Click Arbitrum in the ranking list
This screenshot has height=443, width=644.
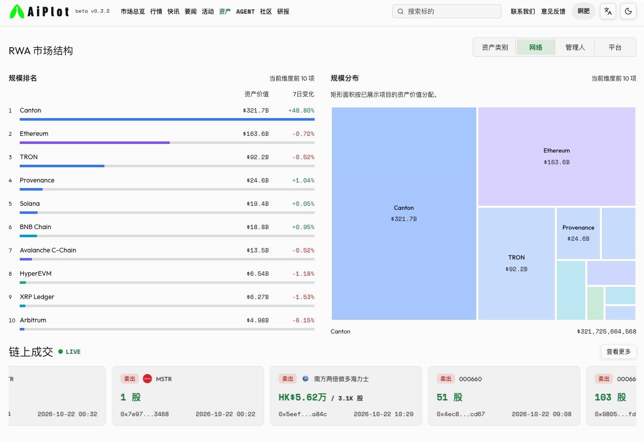coord(33,320)
